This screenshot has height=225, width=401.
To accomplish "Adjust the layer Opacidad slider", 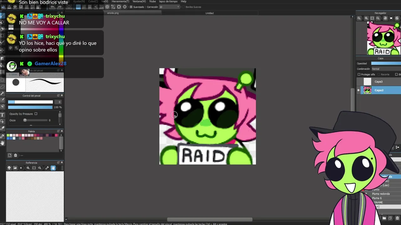I will point(386,63).
